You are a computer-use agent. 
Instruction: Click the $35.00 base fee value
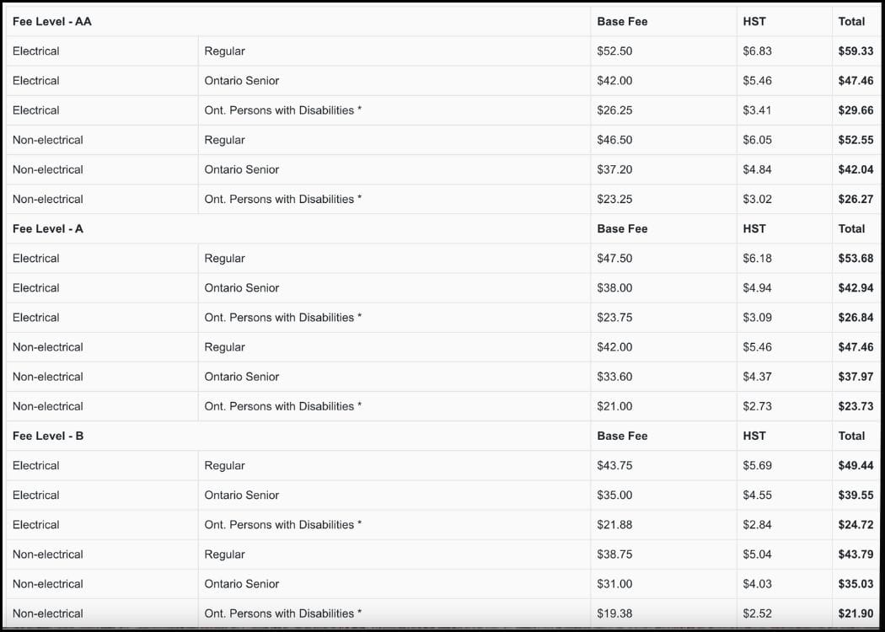coord(614,495)
